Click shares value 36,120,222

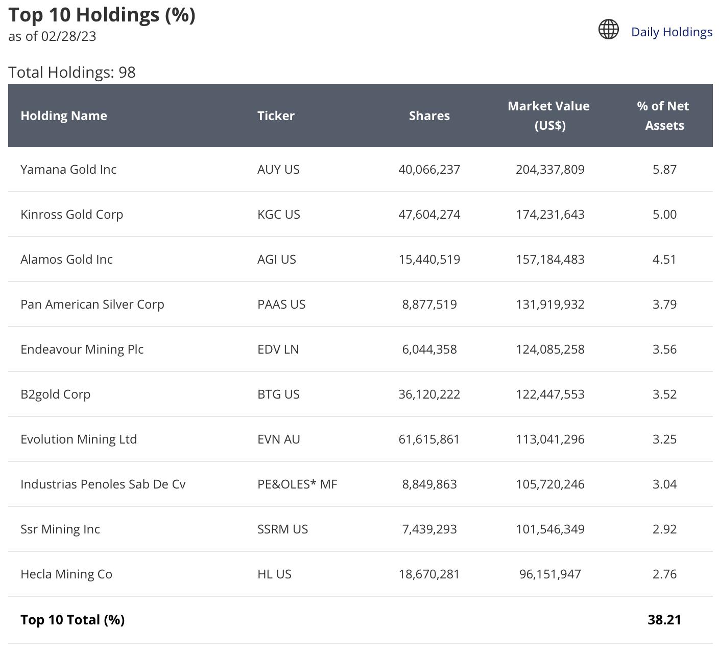429,394
